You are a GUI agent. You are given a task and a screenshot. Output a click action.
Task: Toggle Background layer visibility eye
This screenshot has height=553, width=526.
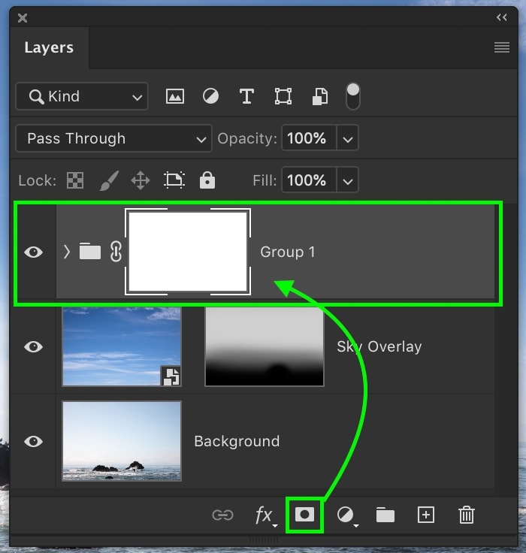(x=33, y=442)
